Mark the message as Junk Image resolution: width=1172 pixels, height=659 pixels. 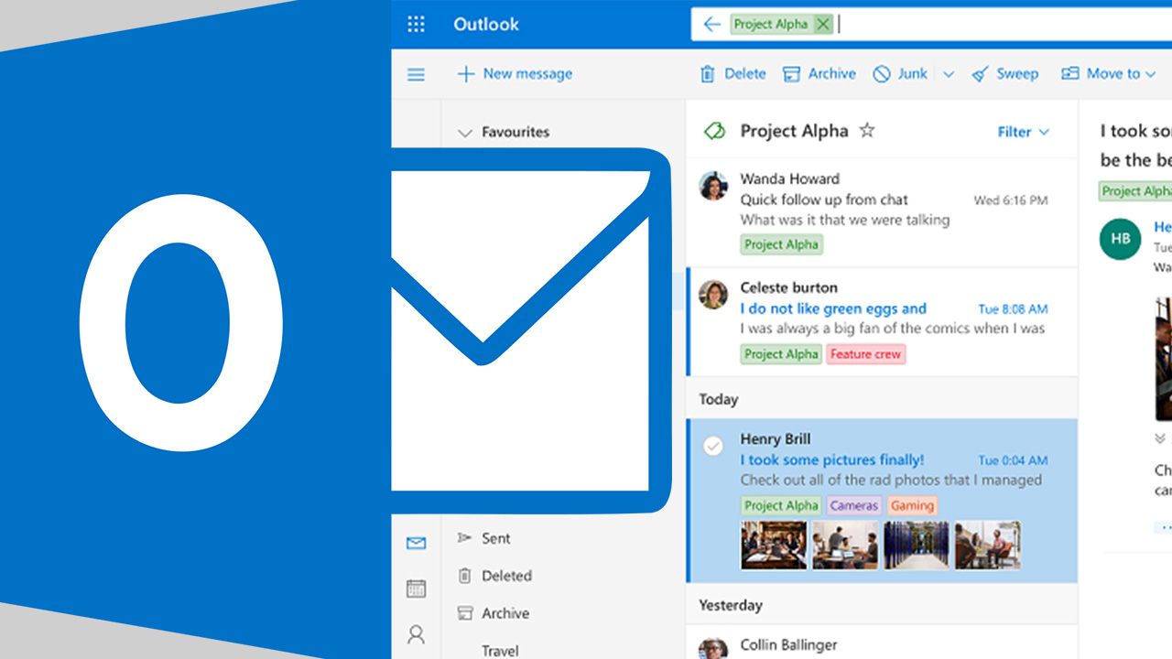click(x=882, y=73)
